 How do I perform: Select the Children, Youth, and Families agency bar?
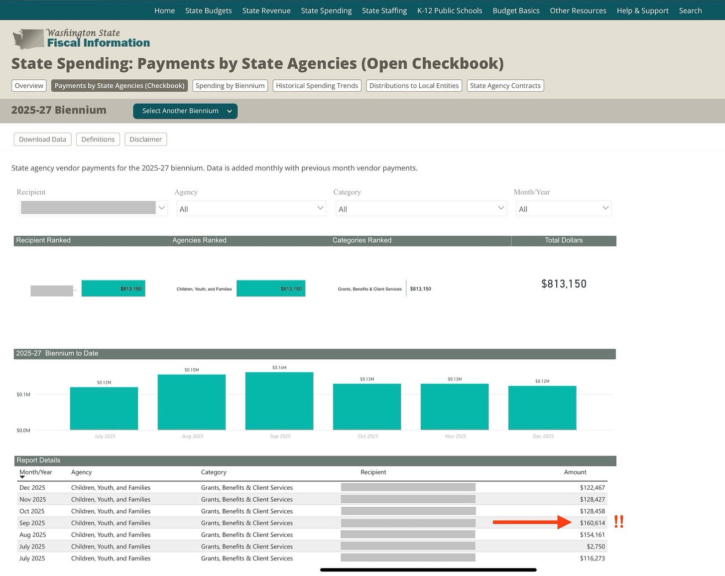tap(271, 288)
